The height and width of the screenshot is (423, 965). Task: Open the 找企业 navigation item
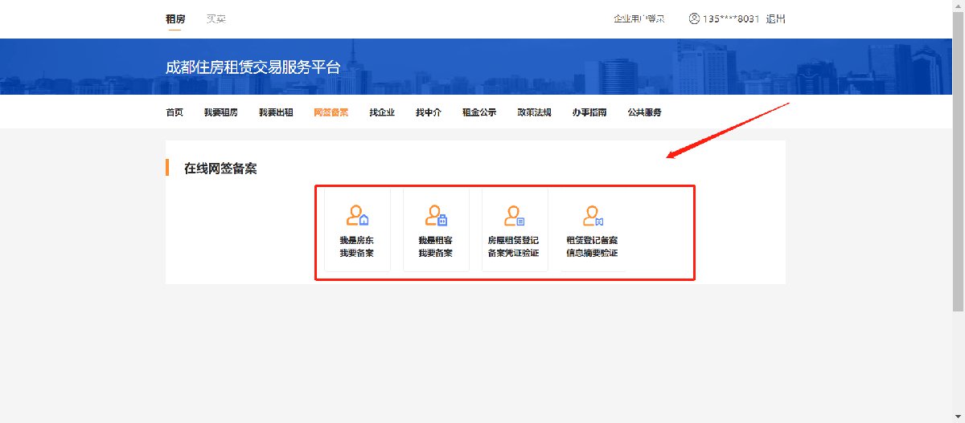[x=382, y=112]
